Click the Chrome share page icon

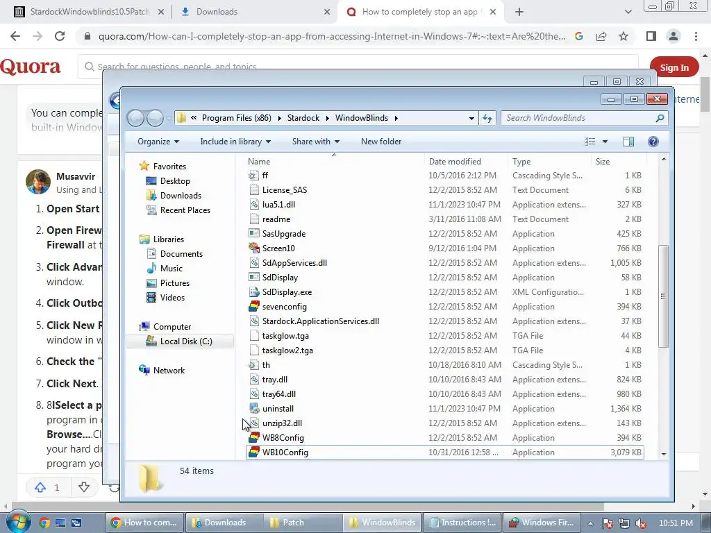tap(601, 36)
